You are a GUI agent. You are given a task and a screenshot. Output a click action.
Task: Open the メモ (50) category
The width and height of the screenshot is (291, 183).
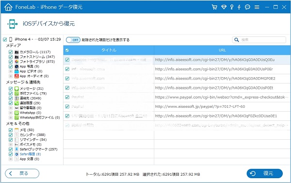click(27, 130)
